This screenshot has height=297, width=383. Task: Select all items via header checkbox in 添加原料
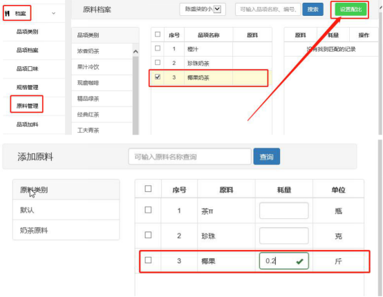tap(148, 189)
